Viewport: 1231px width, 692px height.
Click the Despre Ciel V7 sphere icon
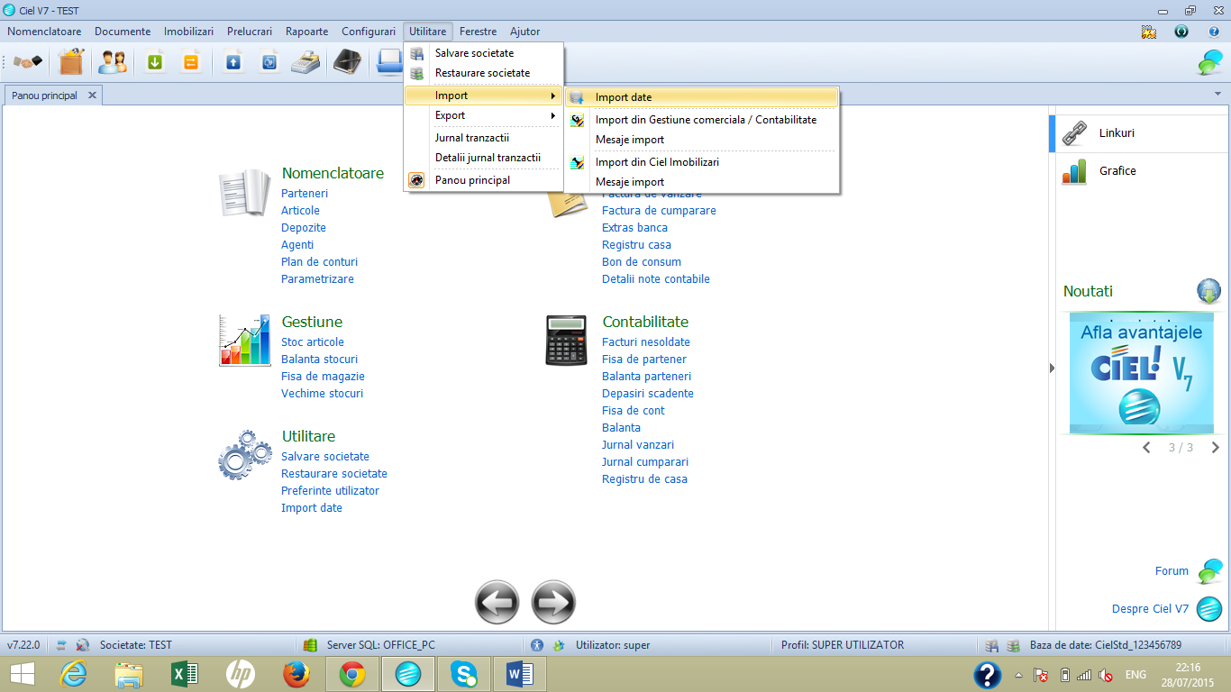pos(1209,609)
